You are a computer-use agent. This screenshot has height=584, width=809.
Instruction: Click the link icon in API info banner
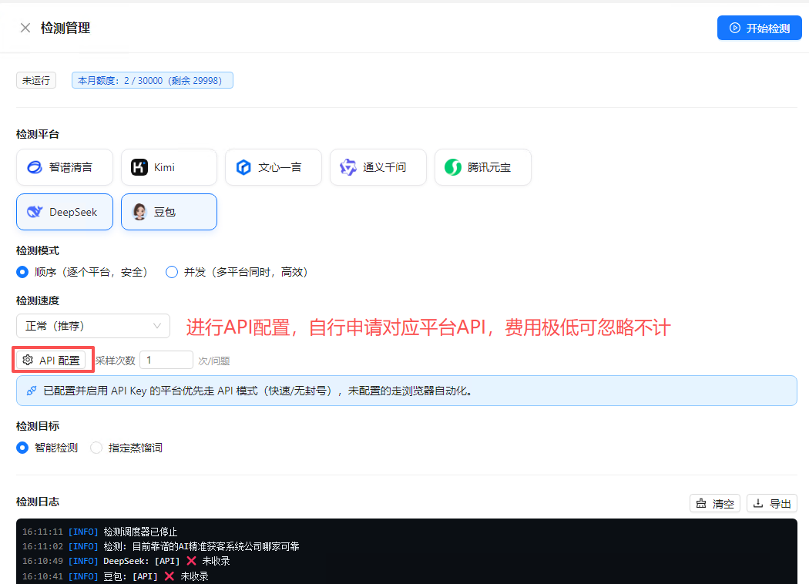click(x=32, y=391)
